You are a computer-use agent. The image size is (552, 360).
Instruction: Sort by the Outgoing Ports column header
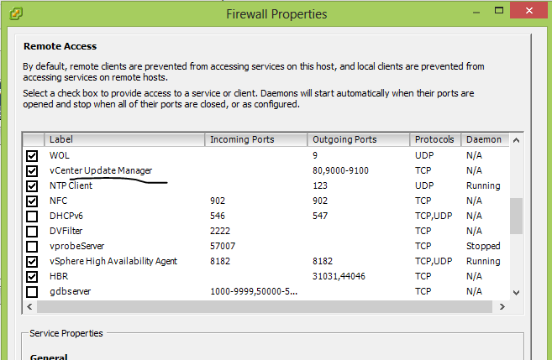click(x=358, y=139)
